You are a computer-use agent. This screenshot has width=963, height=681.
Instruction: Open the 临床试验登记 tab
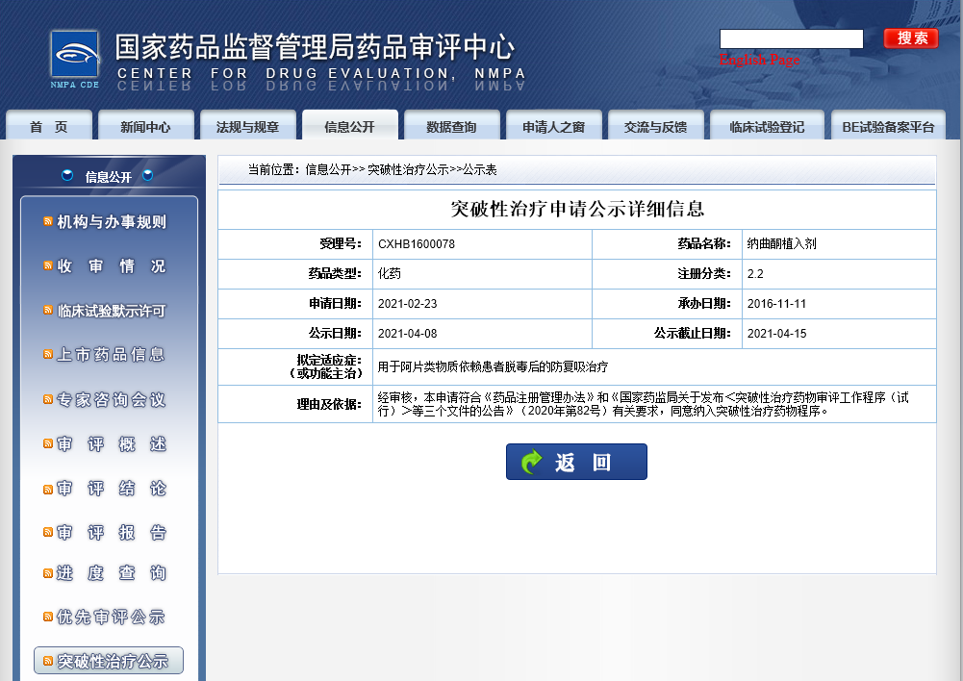767,125
